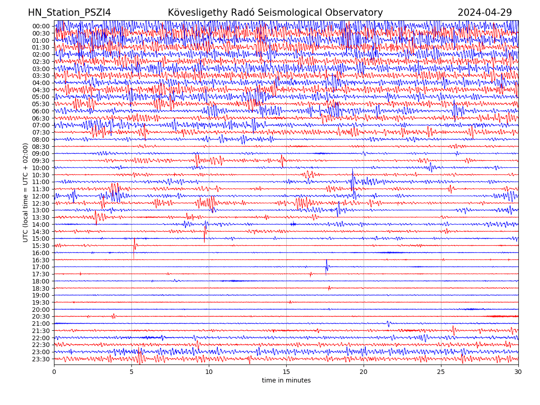Click the 06:30 row time label

(40, 118)
